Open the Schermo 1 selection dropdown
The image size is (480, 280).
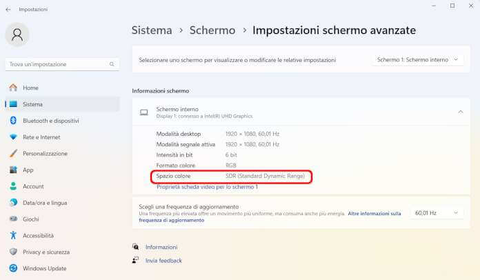[x=418, y=60]
